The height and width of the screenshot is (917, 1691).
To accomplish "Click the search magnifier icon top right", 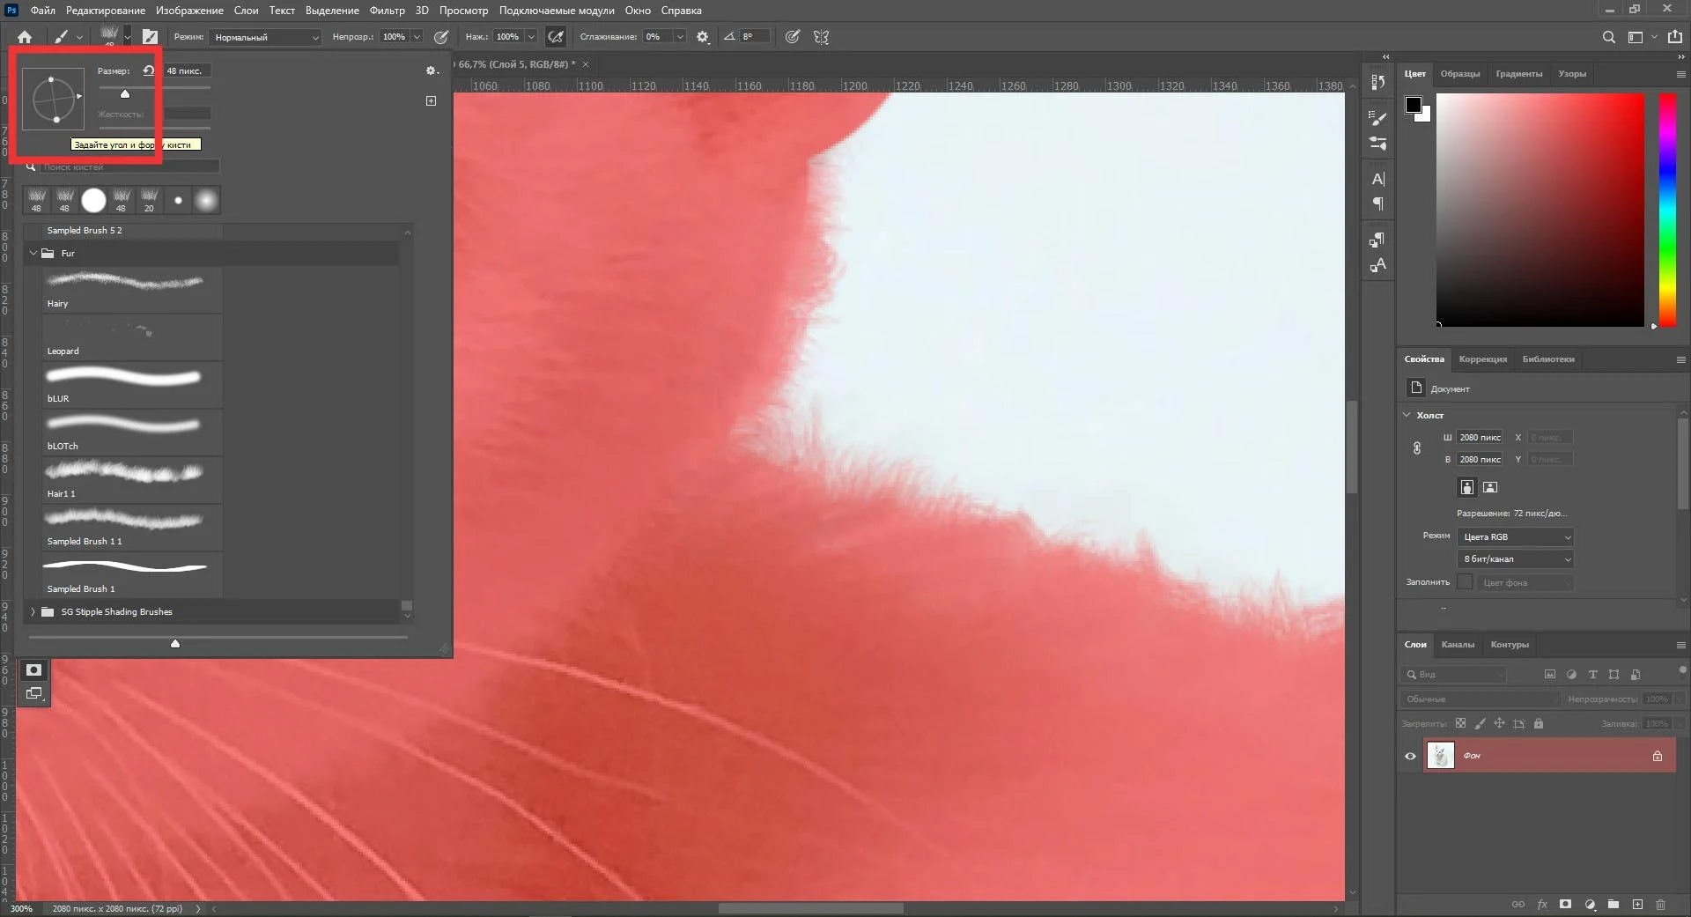I will coord(1608,37).
